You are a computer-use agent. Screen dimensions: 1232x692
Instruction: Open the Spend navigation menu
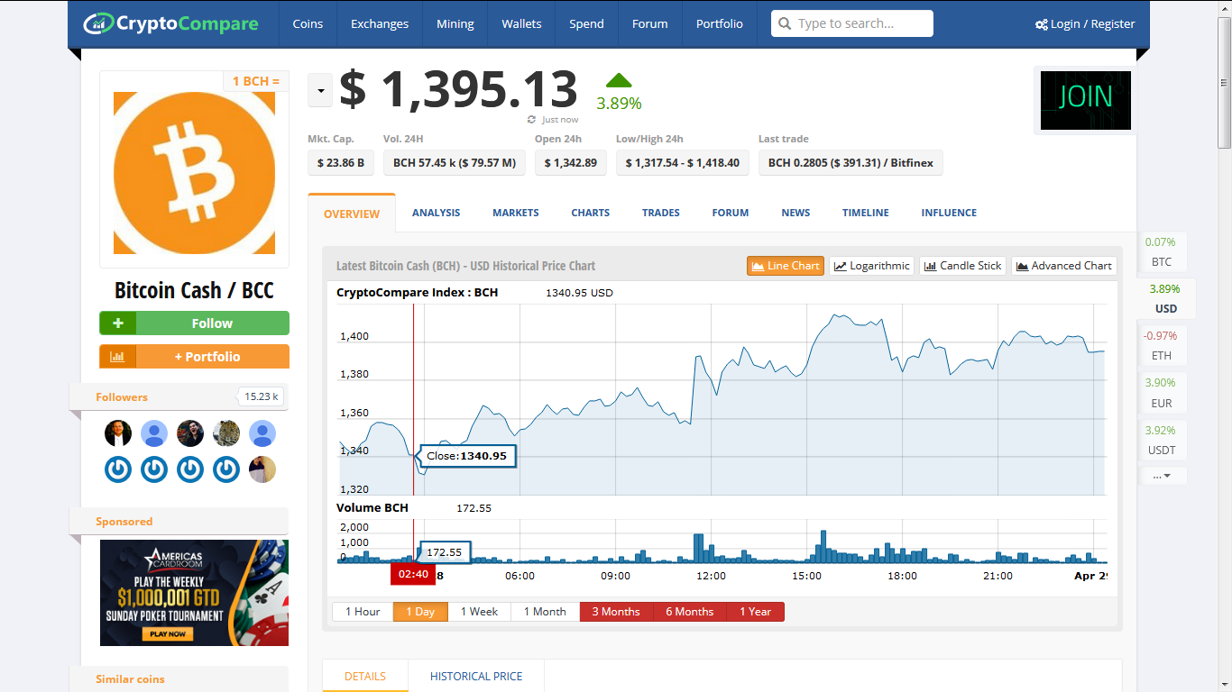pos(587,24)
